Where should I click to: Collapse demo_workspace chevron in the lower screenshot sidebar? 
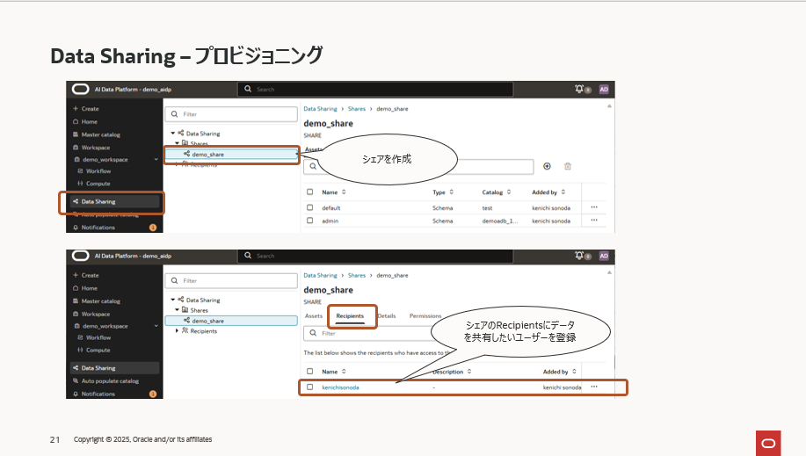156,326
